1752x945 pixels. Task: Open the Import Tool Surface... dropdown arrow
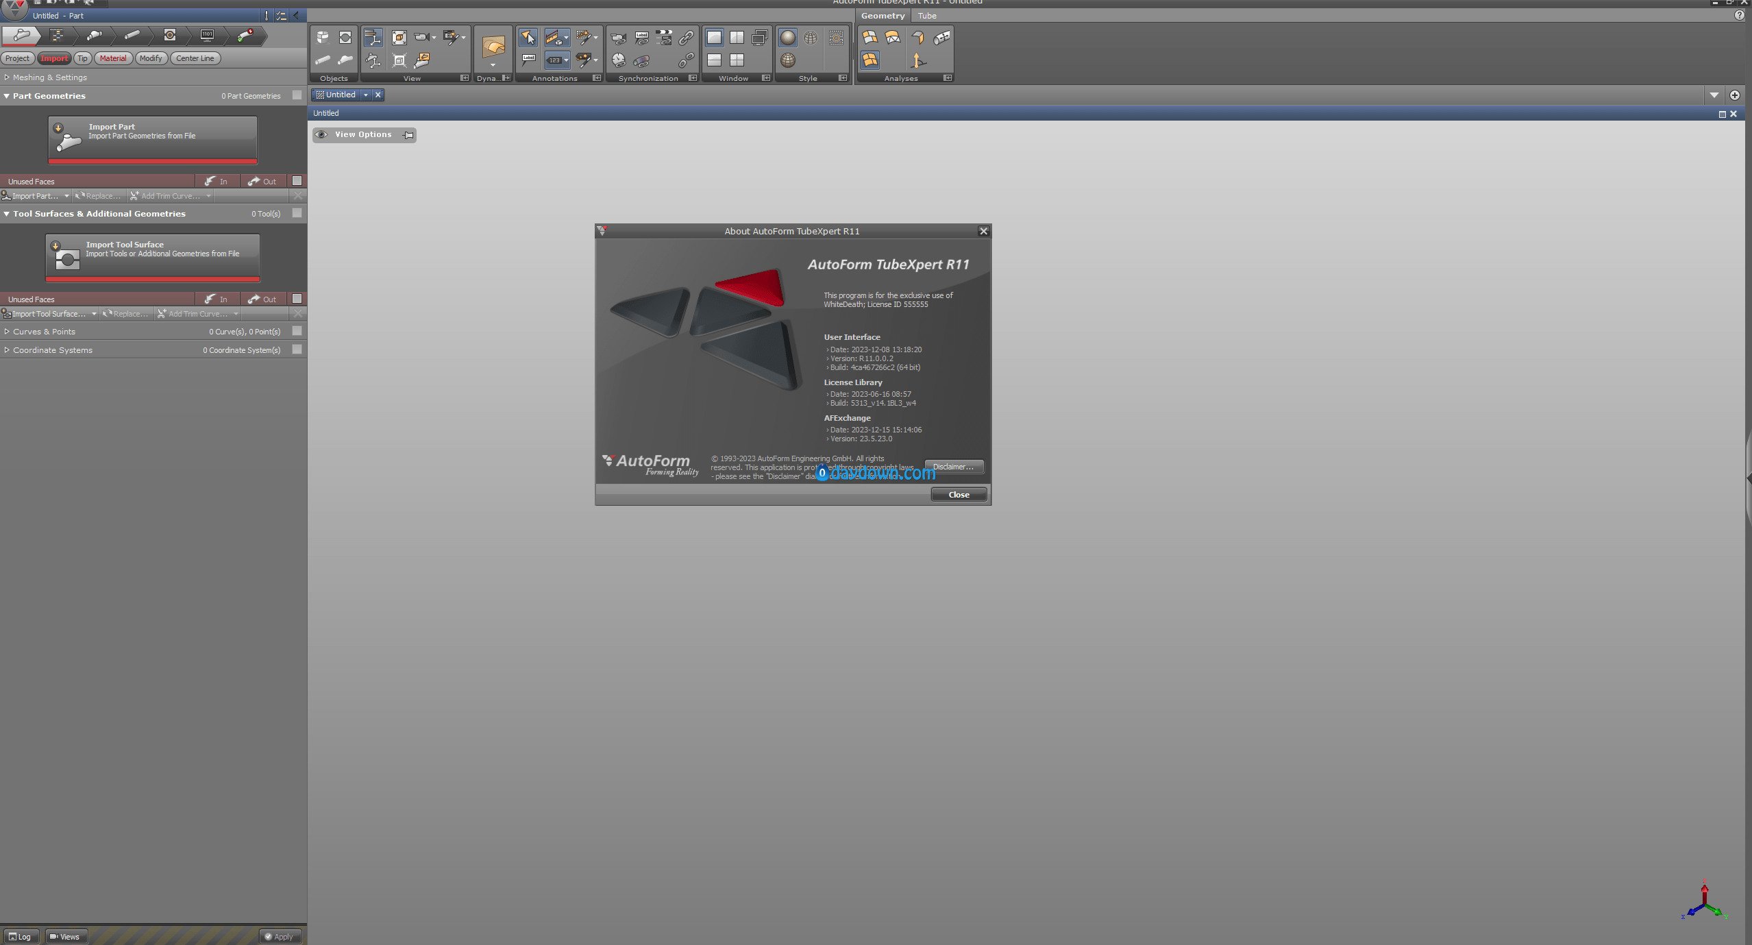[94, 314]
